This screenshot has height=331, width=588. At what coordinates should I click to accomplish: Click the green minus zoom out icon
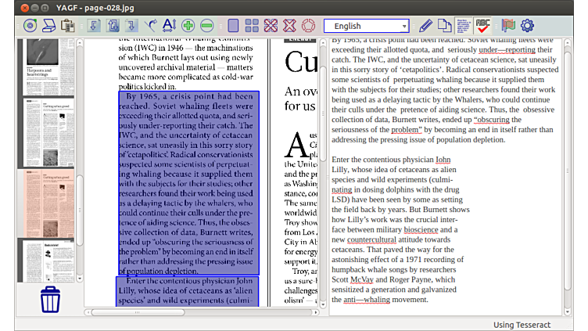coord(207,26)
